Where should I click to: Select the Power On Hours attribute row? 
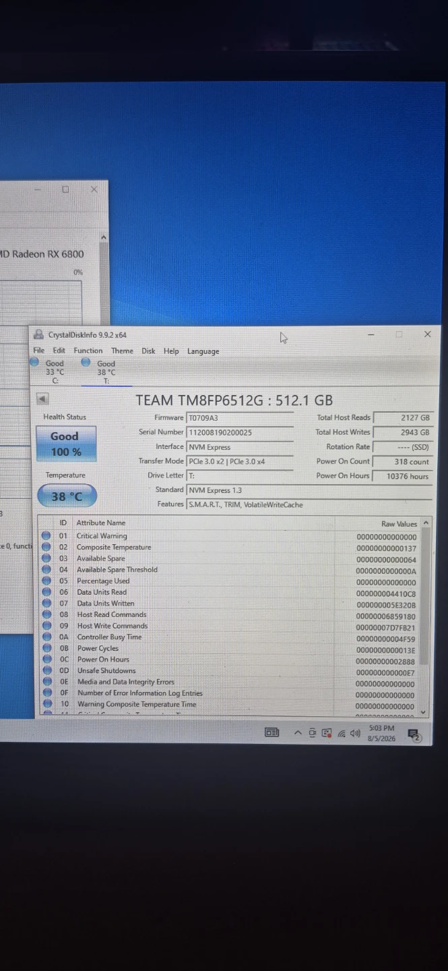229,659
